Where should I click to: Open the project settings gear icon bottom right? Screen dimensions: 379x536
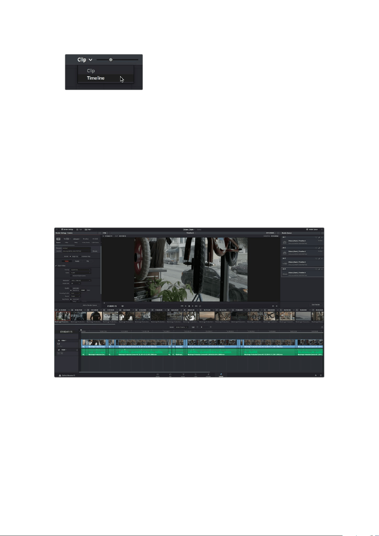pyautogui.click(x=321, y=375)
